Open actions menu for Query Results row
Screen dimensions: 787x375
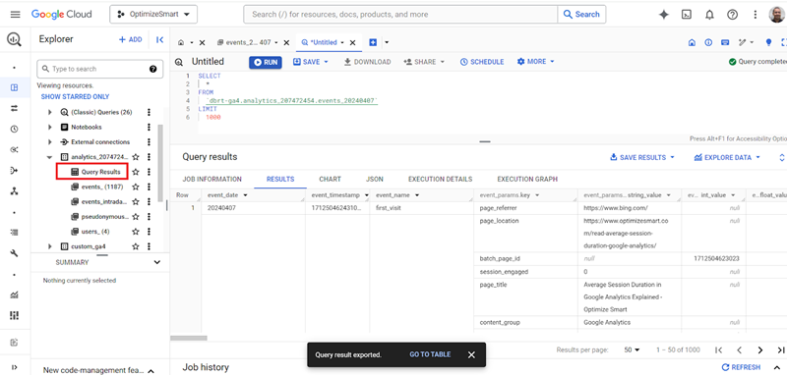click(x=149, y=172)
